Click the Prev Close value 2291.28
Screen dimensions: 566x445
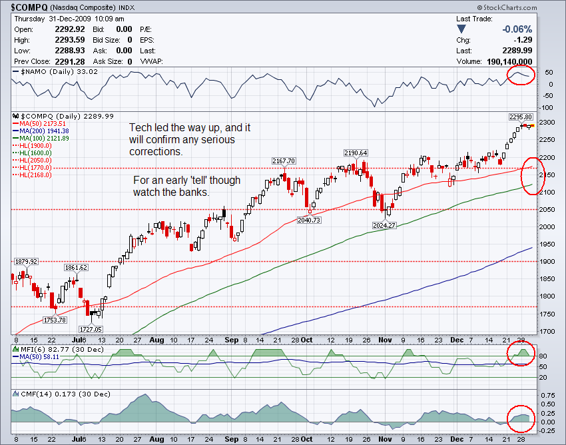[70, 61]
